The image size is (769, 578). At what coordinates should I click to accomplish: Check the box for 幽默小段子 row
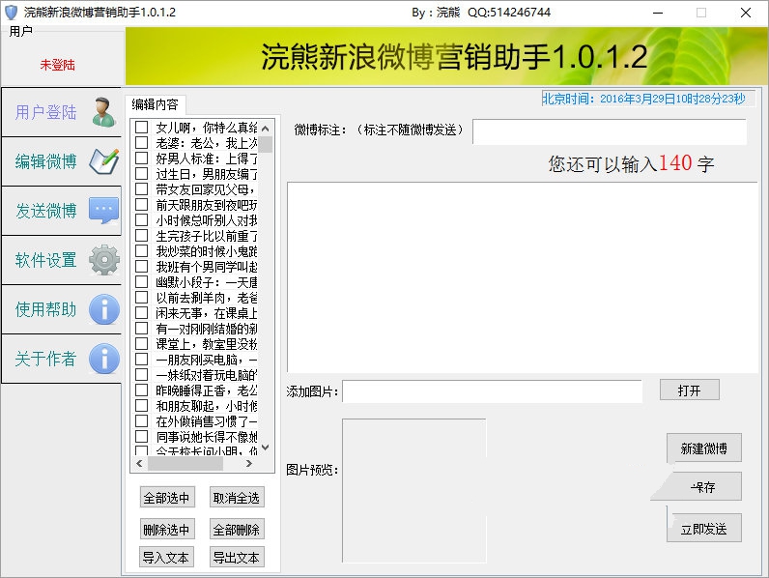click(x=142, y=282)
